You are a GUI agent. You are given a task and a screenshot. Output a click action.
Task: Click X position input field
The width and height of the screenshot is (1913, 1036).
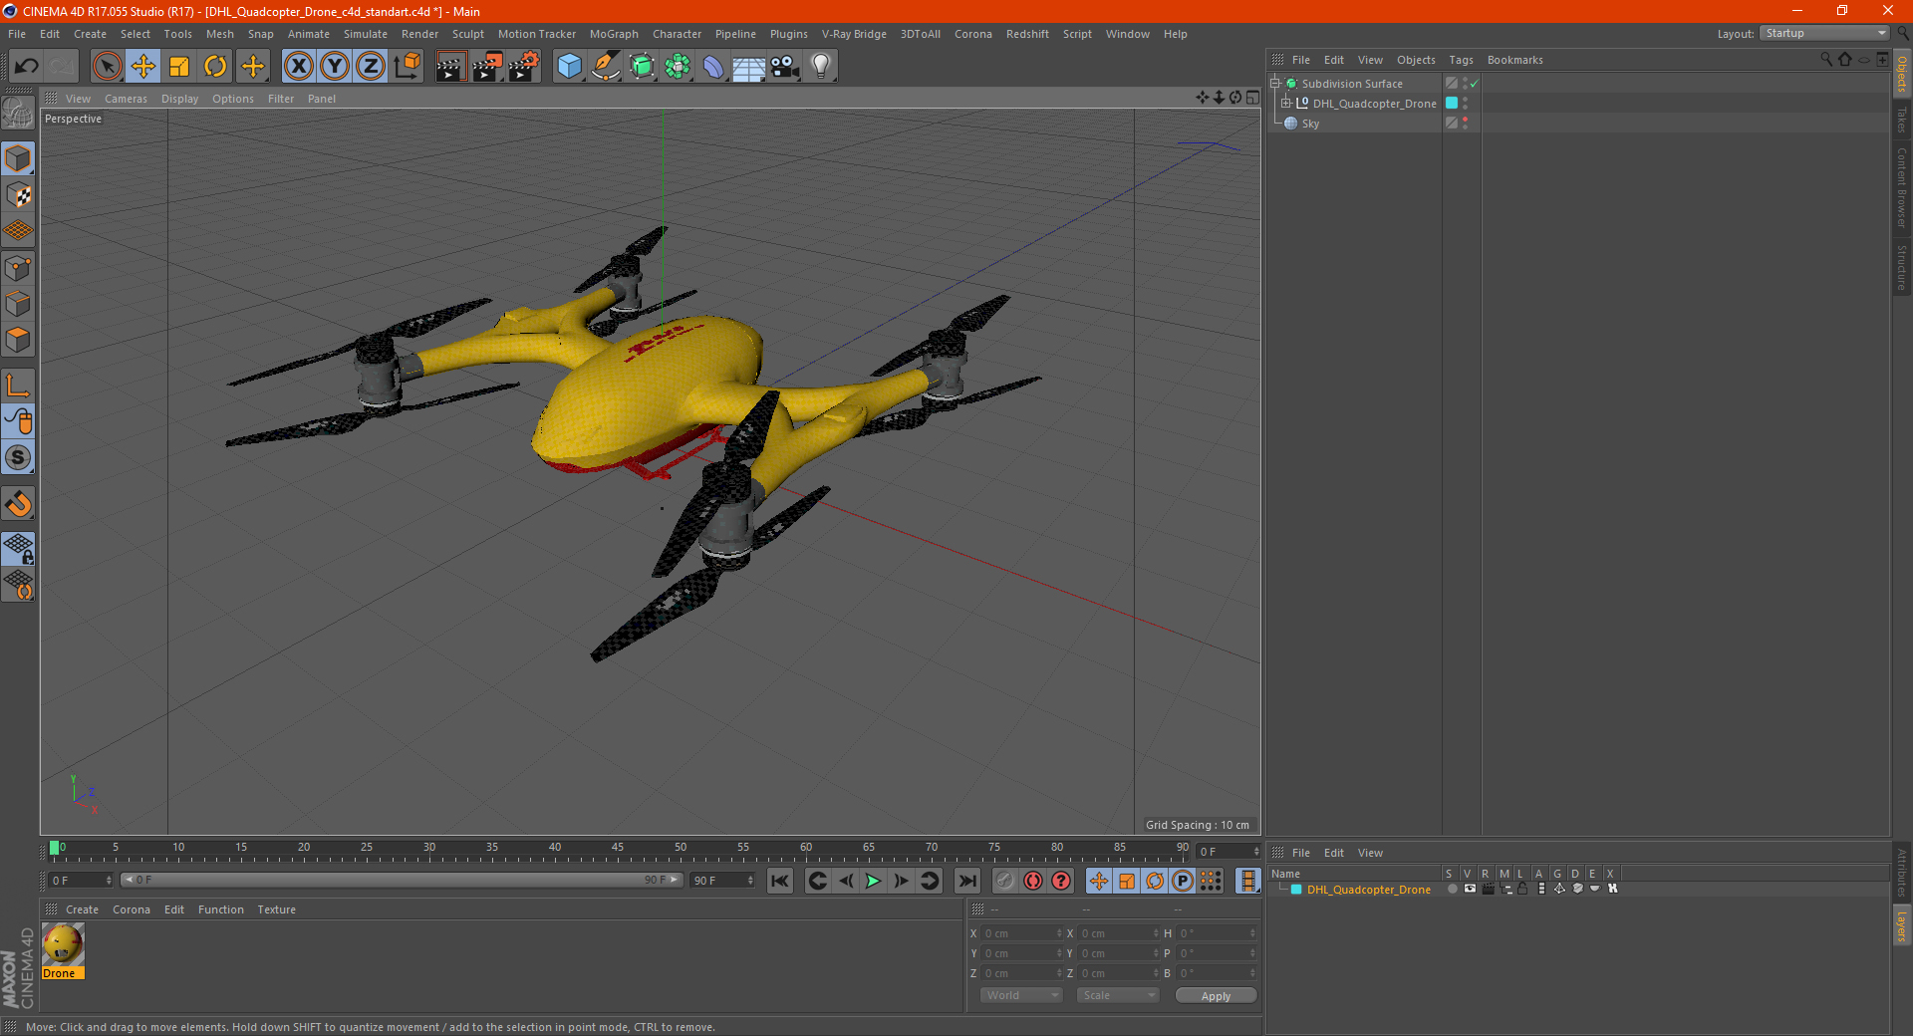pos(1022,933)
